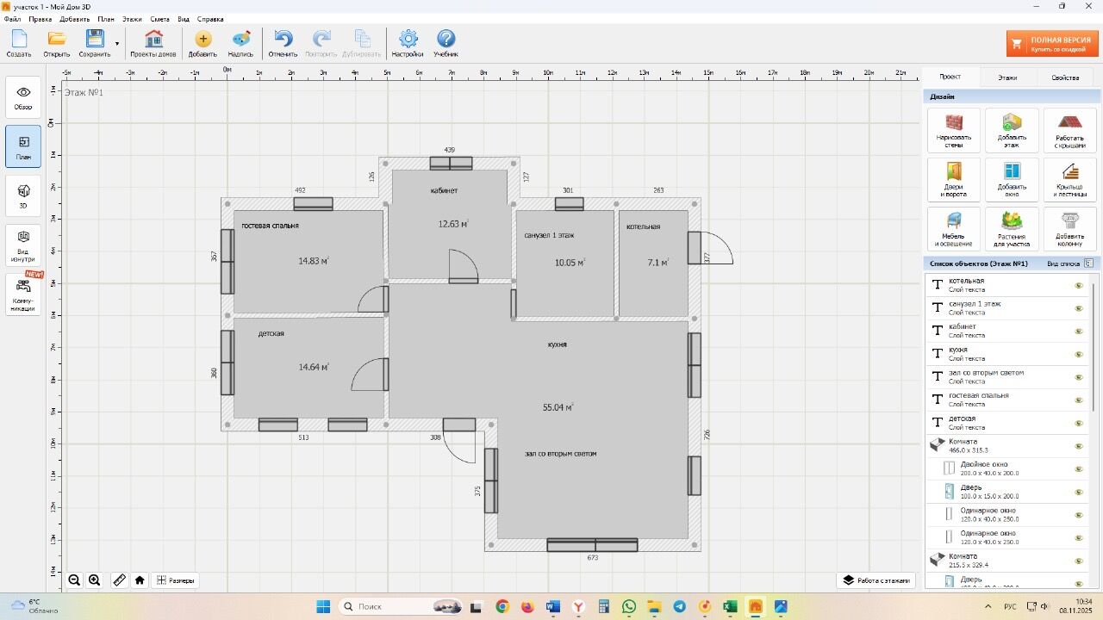Toggle visibility of Двойное окно item

point(1078,469)
